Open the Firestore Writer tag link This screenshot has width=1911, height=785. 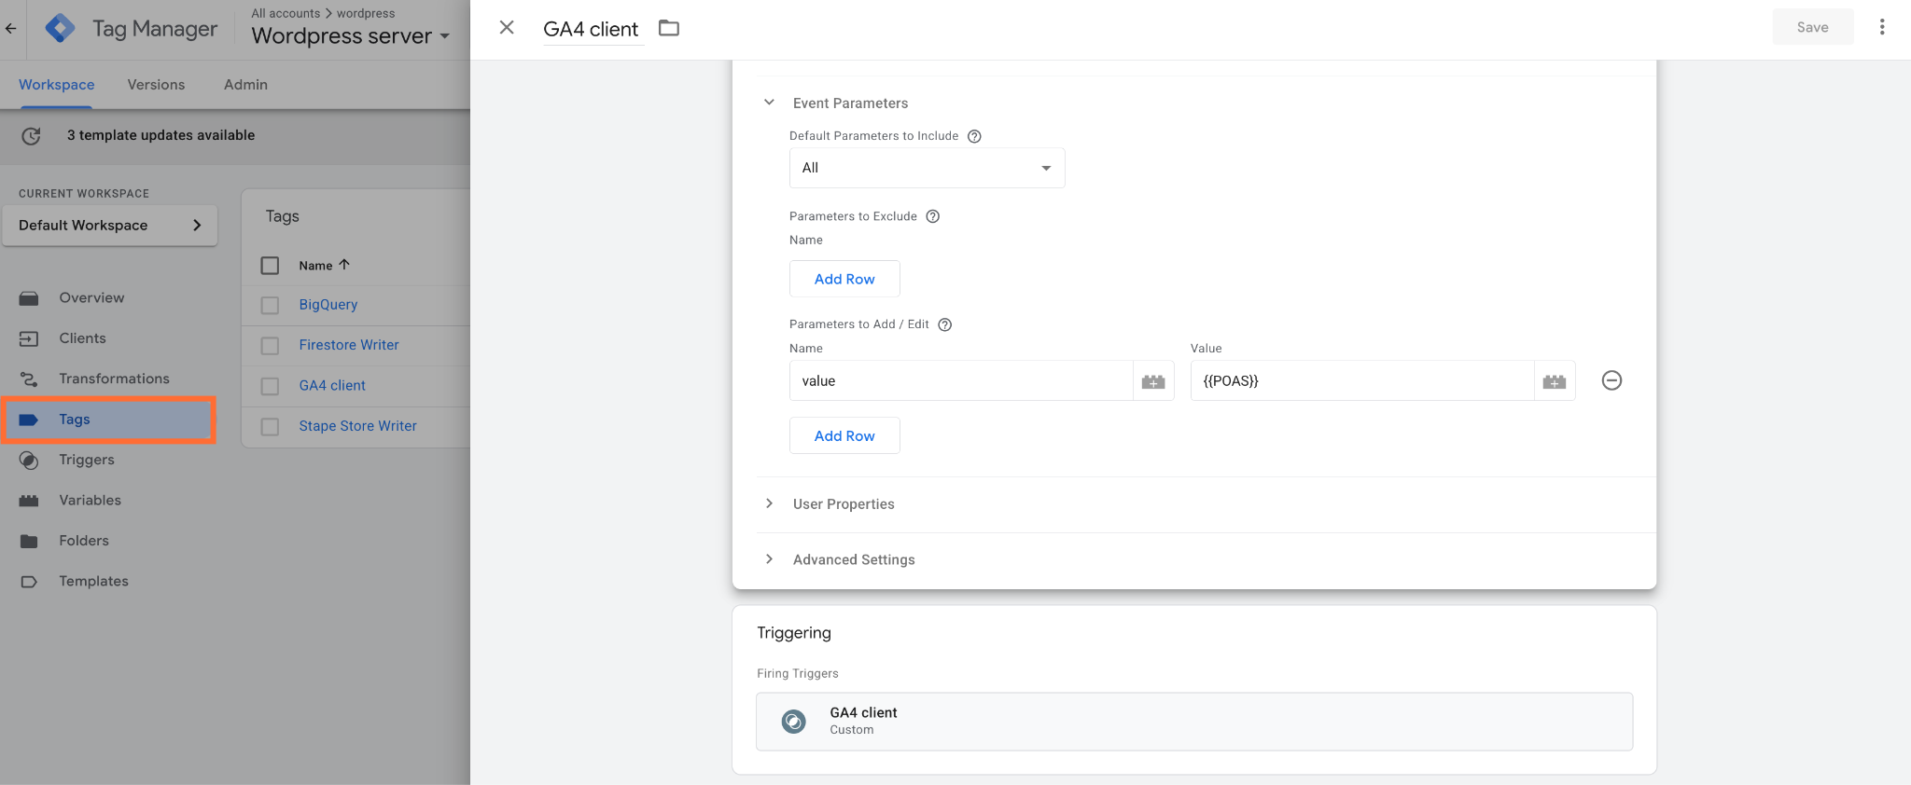click(x=349, y=345)
